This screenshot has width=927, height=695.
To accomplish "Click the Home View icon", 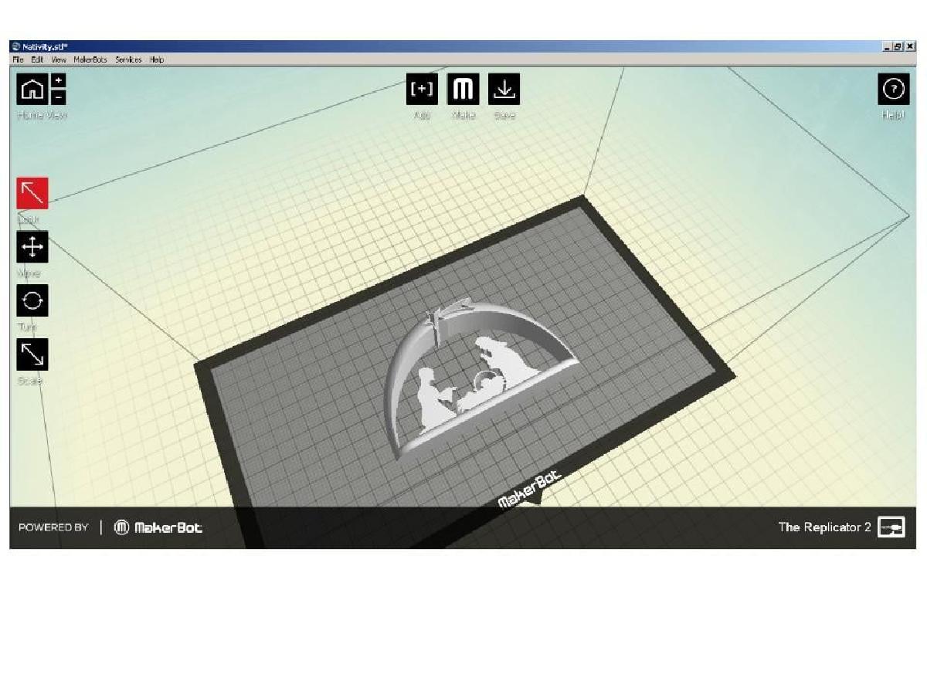I will pos(32,90).
